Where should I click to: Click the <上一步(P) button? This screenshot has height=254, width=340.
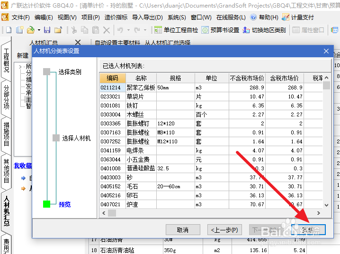224,230
